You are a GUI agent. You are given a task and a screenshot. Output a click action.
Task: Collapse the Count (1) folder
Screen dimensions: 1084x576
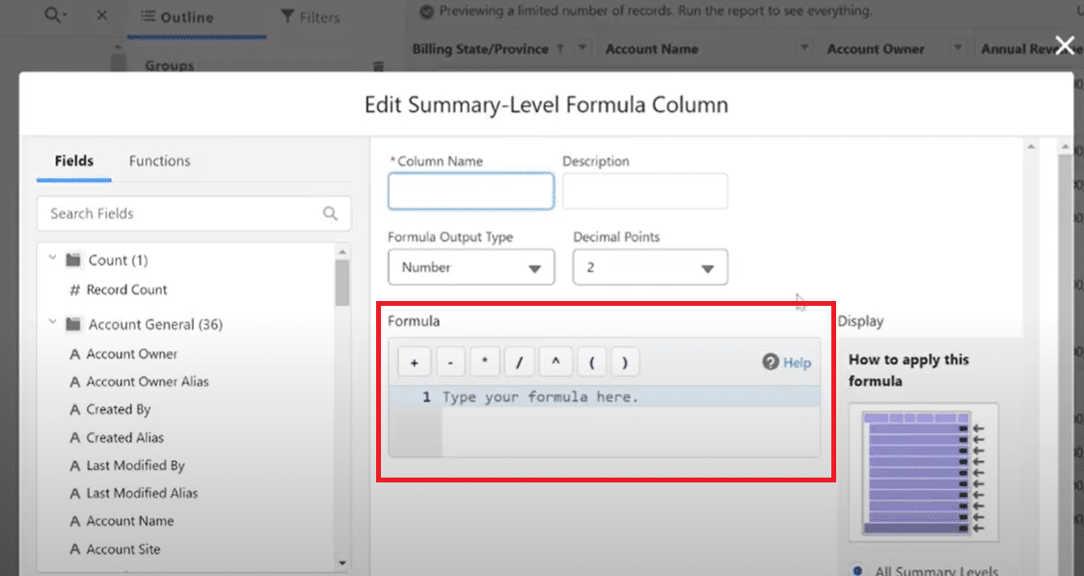(x=52, y=259)
